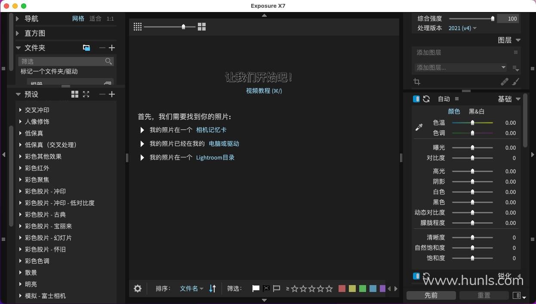The height and width of the screenshot is (304, 536).
Task: Click the plus icon in 文件夹 header
Action: tap(112, 48)
